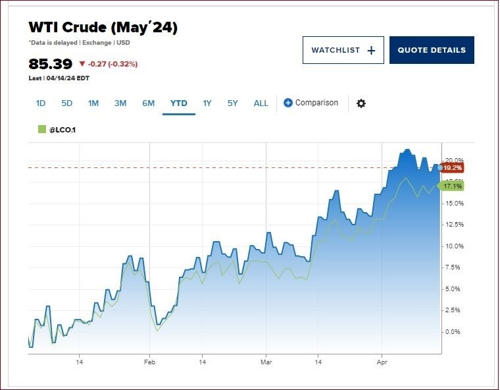Image resolution: width=500 pixels, height=390 pixels.
Task: Open the QUOTE DETAILS page
Action: (x=432, y=50)
